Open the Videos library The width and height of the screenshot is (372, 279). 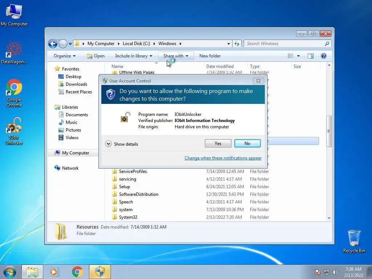68,138
